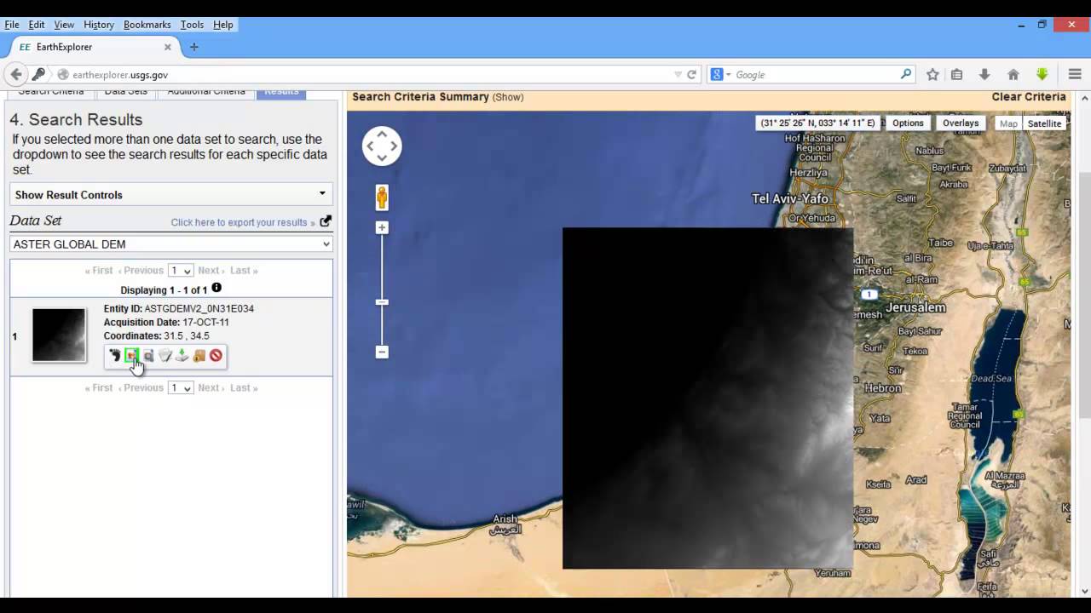Click the earthexplorer.usgs.gov address bar
The height and width of the screenshot is (613, 1091).
tap(367, 75)
